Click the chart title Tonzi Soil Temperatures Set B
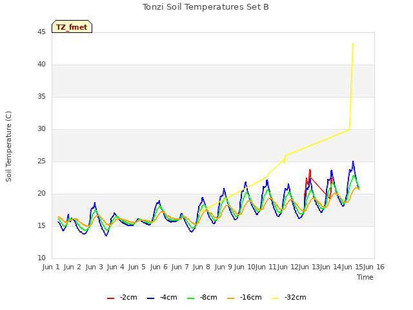 (206, 7)
